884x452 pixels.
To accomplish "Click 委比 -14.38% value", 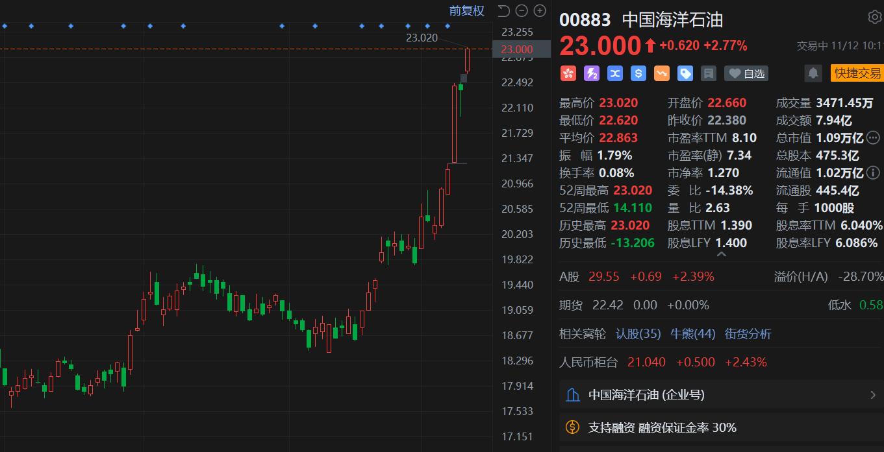I will coord(730,190).
